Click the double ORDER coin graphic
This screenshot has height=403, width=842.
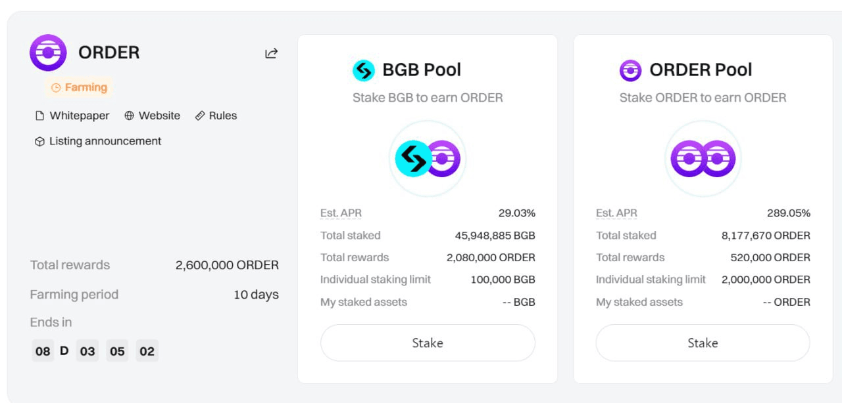(x=703, y=159)
